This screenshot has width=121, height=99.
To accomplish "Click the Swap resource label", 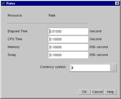I will pyautogui.click(x=12, y=55).
